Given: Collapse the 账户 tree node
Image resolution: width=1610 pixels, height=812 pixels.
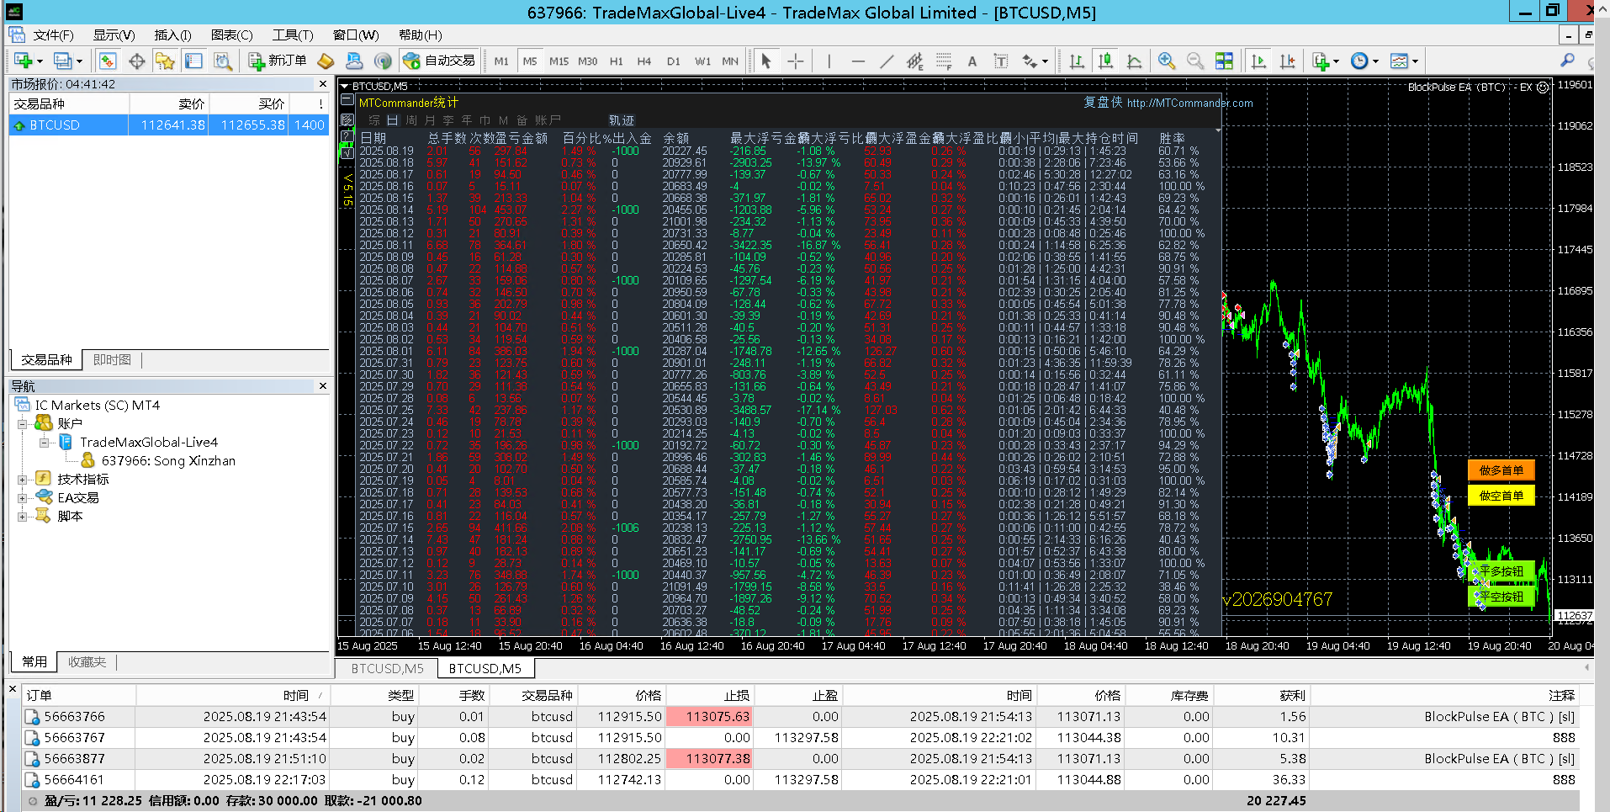Looking at the screenshot, I should click(x=23, y=424).
